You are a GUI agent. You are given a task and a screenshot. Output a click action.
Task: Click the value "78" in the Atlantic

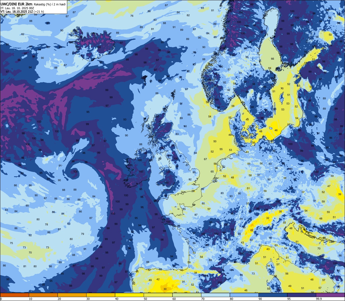46,224
